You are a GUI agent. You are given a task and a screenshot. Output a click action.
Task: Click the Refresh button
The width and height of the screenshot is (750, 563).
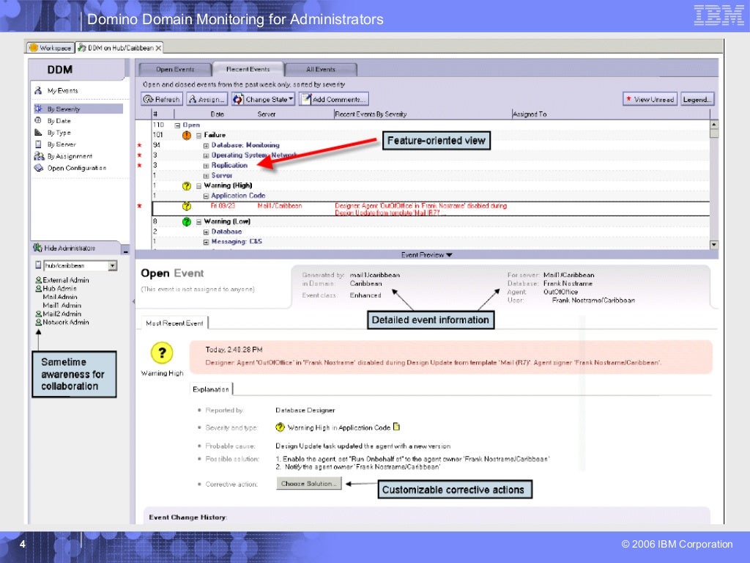(162, 99)
